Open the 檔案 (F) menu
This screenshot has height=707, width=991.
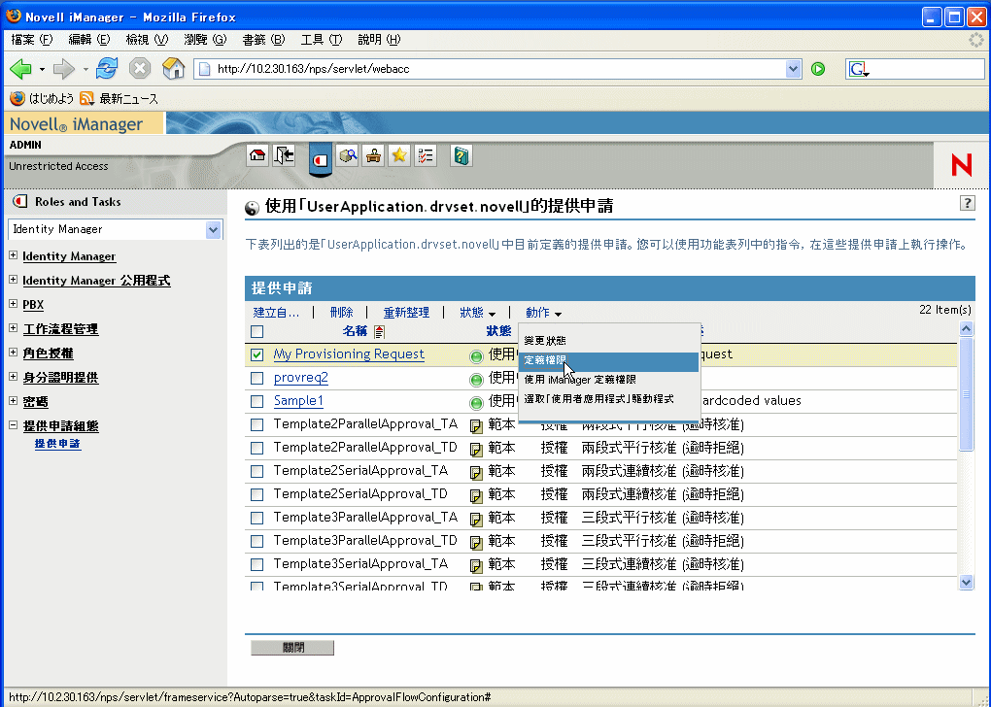[x=32, y=39]
